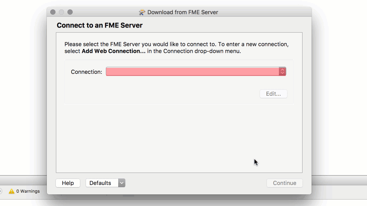Minimize the Download from FME Server window
The width and height of the screenshot is (367, 206).
[61, 12]
